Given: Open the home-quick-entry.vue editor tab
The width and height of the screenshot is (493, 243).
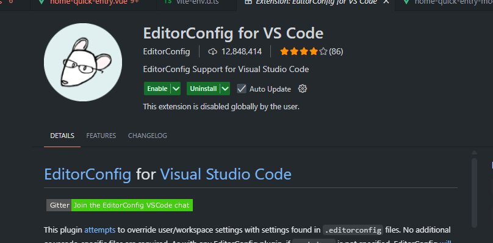Looking at the screenshot, I should pyautogui.click(x=93, y=2).
